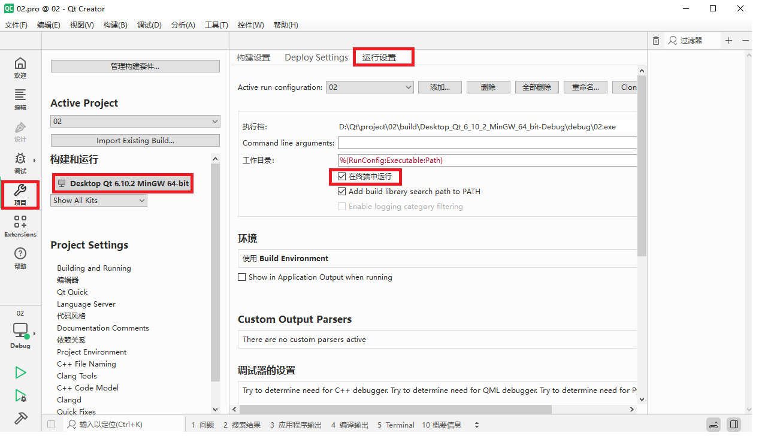Open Building and Running project setting
The width and height of the screenshot is (768, 436).
(94, 268)
